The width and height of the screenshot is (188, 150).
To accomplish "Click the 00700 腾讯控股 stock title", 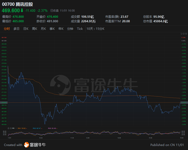I will tap(17, 4).
